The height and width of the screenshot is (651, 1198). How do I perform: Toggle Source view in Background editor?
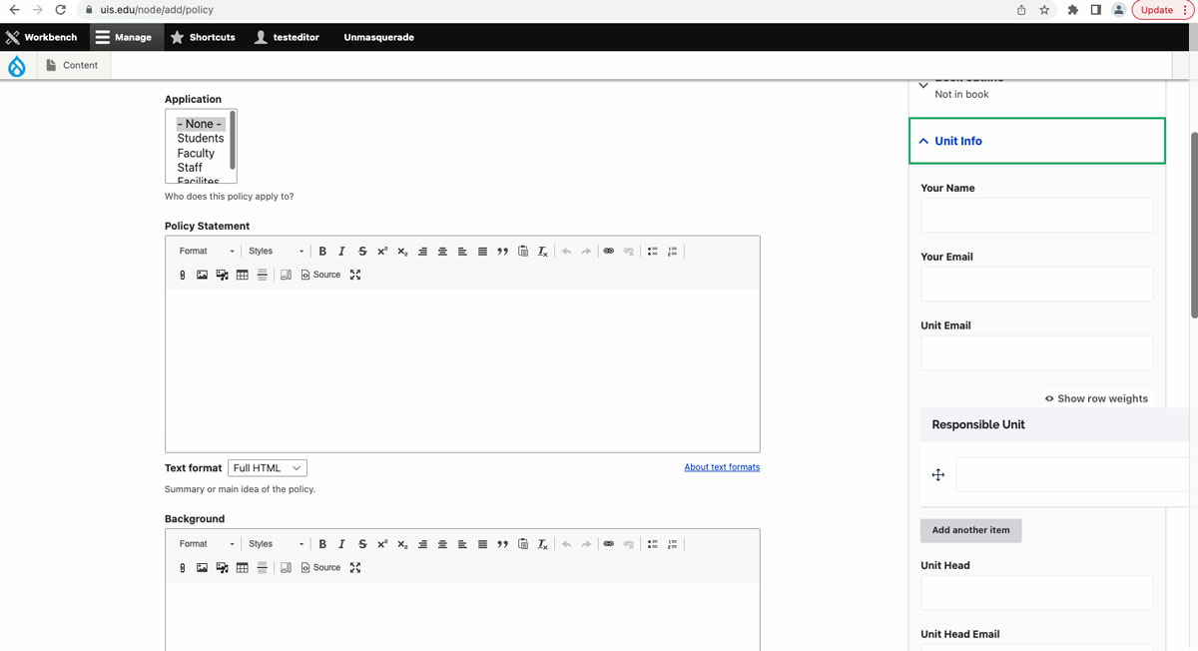pyautogui.click(x=320, y=567)
